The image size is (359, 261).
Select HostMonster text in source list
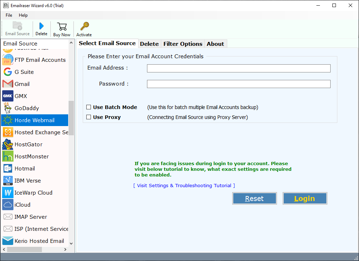(x=32, y=156)
